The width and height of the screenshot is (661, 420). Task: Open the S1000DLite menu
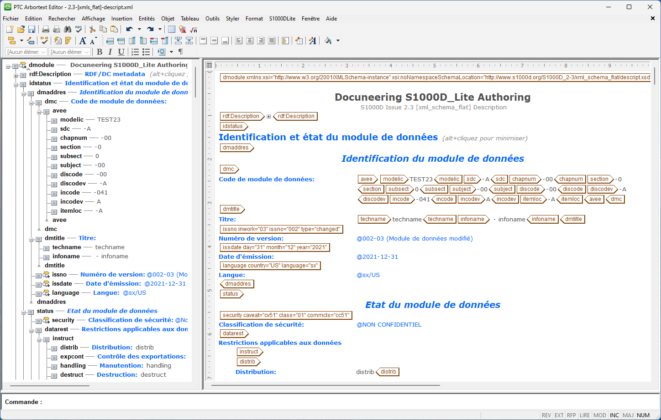pos(282,19)
